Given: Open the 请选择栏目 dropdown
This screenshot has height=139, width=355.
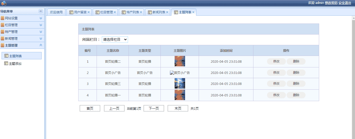Looking at the screenshot, I should coord(115,39).
